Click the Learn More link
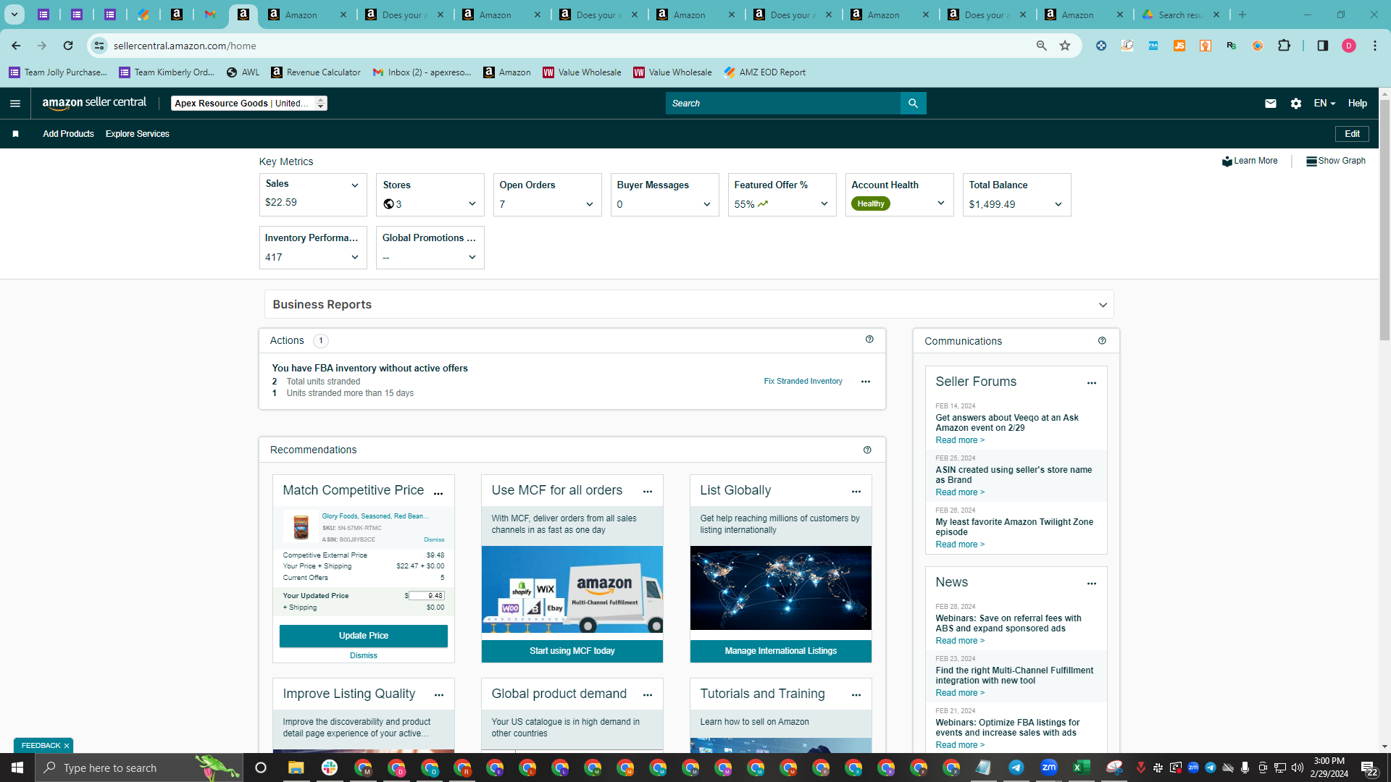Viewport: 1391px width, 782px height. pos(1250,161)
